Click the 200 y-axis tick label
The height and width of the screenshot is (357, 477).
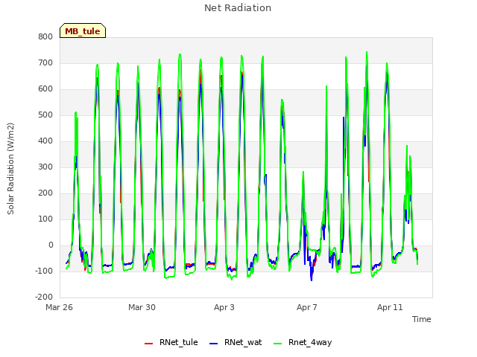[x=45, y=193]
